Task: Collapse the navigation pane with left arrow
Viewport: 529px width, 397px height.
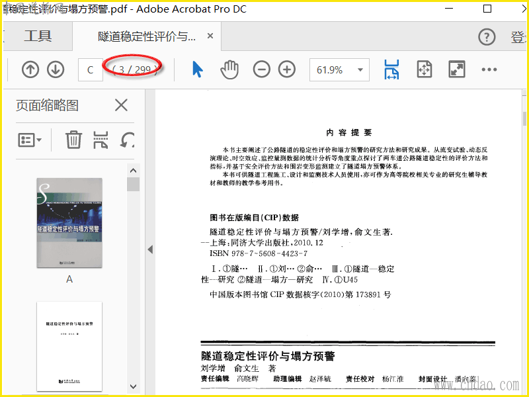Action: (x=150, y=249)
